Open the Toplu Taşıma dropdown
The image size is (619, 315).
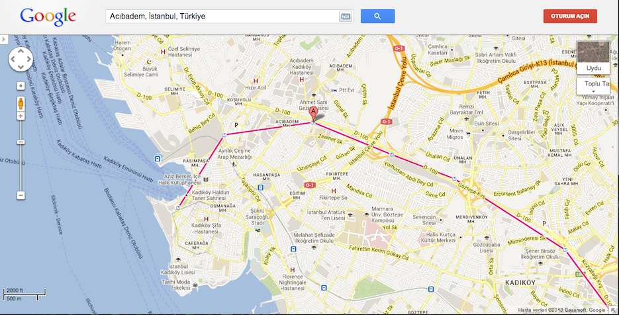pyautogui.click(x=593, y=86)
